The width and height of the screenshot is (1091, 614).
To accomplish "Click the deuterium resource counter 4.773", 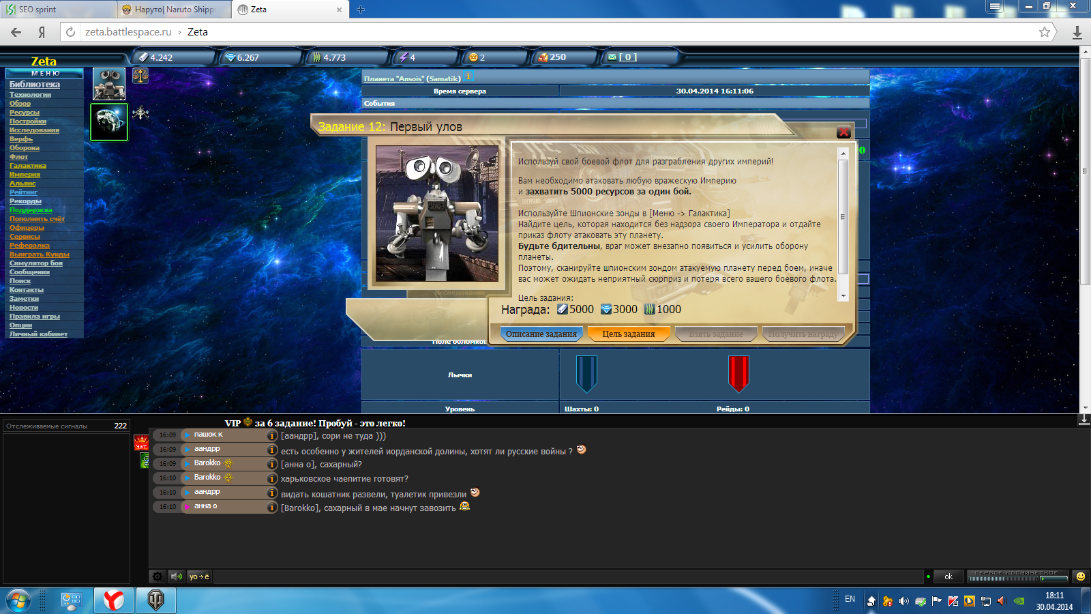I will [x=346, y=57].
